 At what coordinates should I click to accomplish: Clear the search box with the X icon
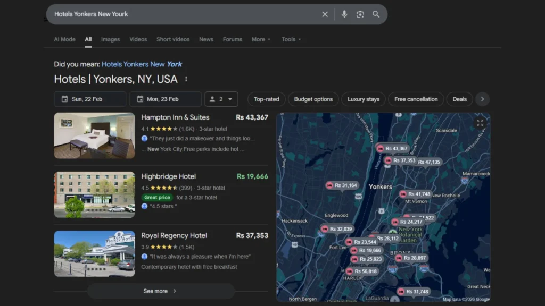325,14
